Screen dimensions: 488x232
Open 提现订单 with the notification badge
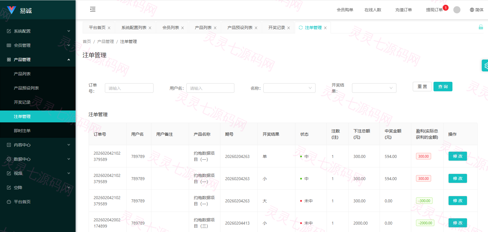tap(434, 10)
